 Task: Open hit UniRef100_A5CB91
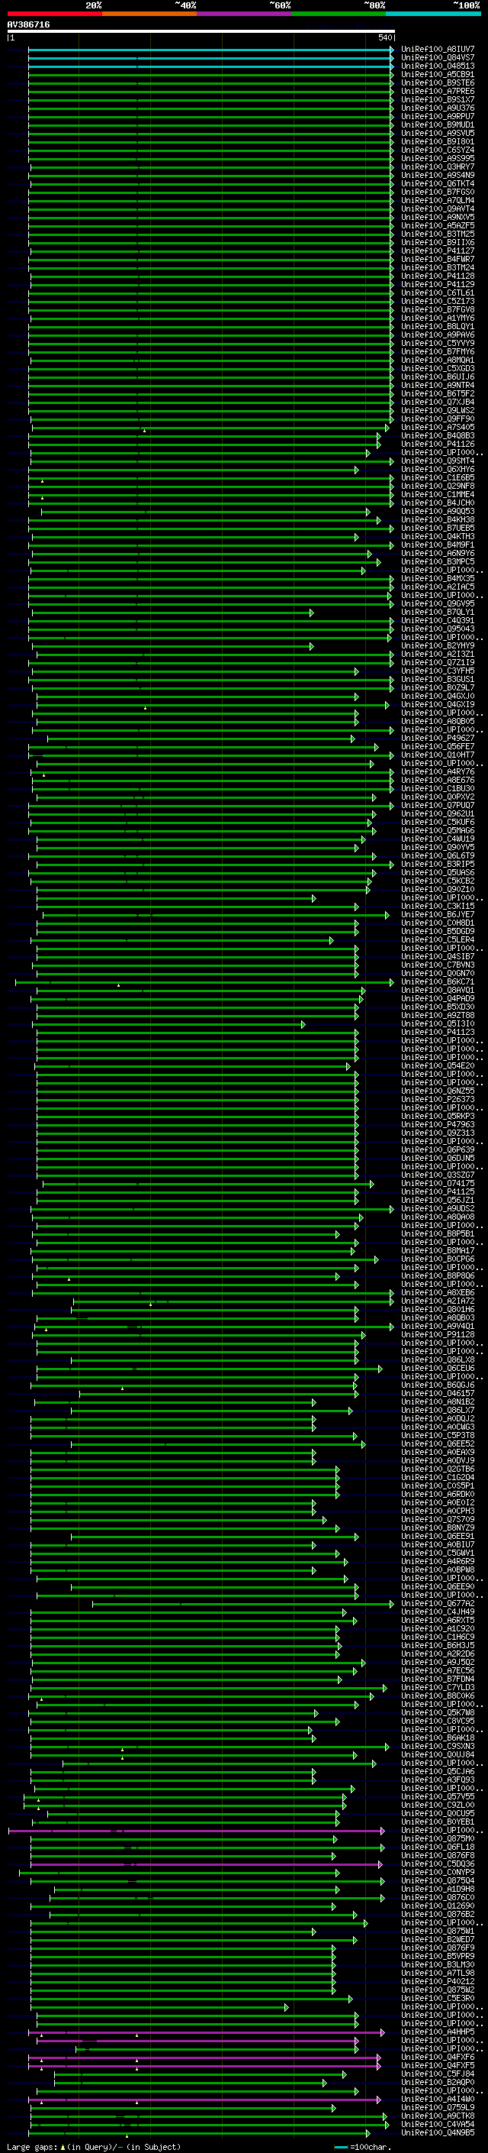(438, 74)
